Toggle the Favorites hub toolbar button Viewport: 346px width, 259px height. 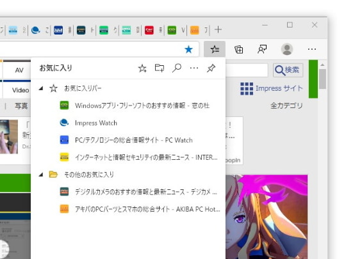tap(215, 49)
